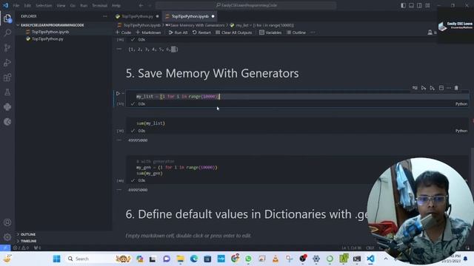Open the Source Control view
474x266 pixels.
click(7, 47)
